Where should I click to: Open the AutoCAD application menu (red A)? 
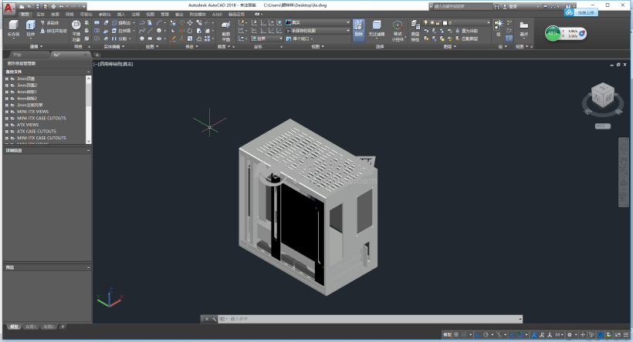point(9,8)
